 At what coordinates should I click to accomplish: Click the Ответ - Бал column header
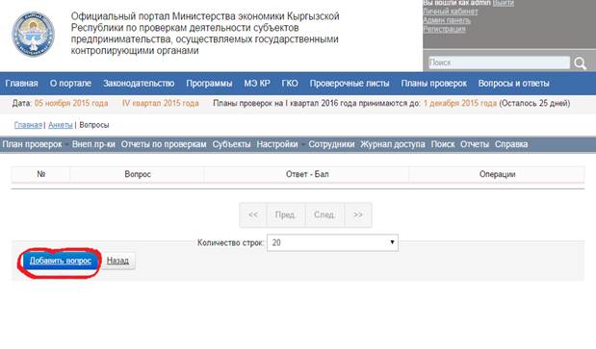click(x=307, y=174)
